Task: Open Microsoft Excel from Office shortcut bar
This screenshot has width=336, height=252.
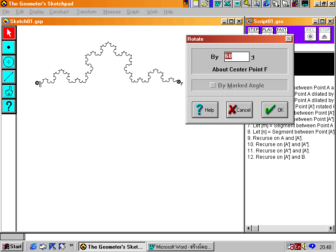Action: click(x=228, y=3)
